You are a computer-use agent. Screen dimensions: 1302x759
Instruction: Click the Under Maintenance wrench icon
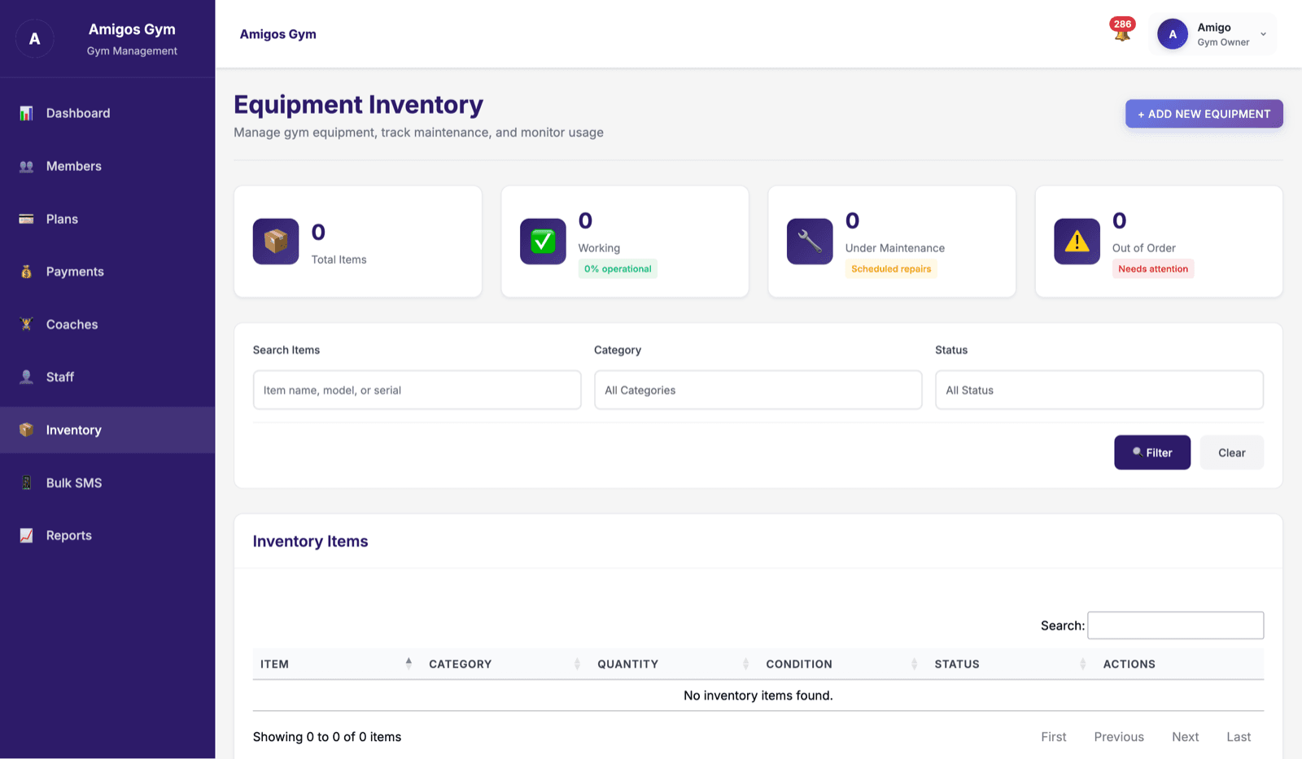pos(810,242)
